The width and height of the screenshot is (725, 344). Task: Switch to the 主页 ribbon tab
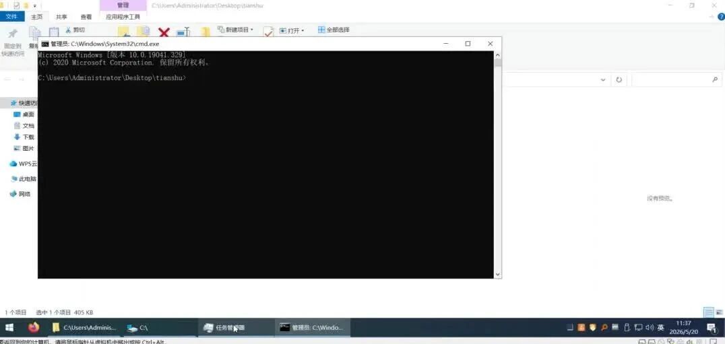click(x=36, y=17)
